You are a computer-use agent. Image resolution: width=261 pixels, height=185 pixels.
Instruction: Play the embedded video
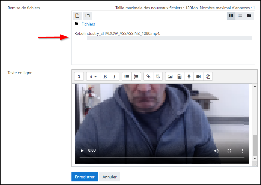82,150
